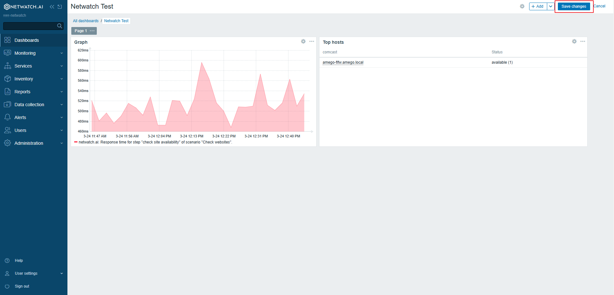Open the Dashboards menu item

coord(27,40)
